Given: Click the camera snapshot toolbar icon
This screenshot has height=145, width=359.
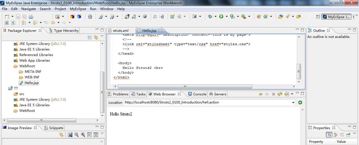Looking at the screenshot, I should (195, 17).
